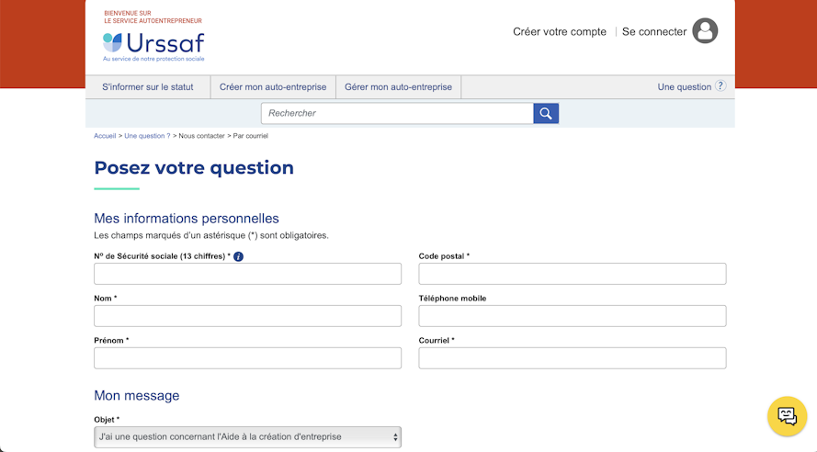Viewport: 817px width, 452px height.
Task: Click the Courriel input field
Action: (x=573, y=358)
